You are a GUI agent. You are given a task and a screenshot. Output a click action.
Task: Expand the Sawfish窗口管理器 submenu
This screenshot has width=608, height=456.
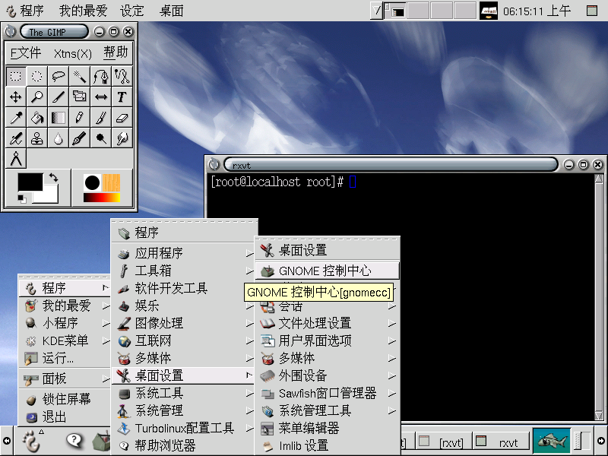coord(327,393)
